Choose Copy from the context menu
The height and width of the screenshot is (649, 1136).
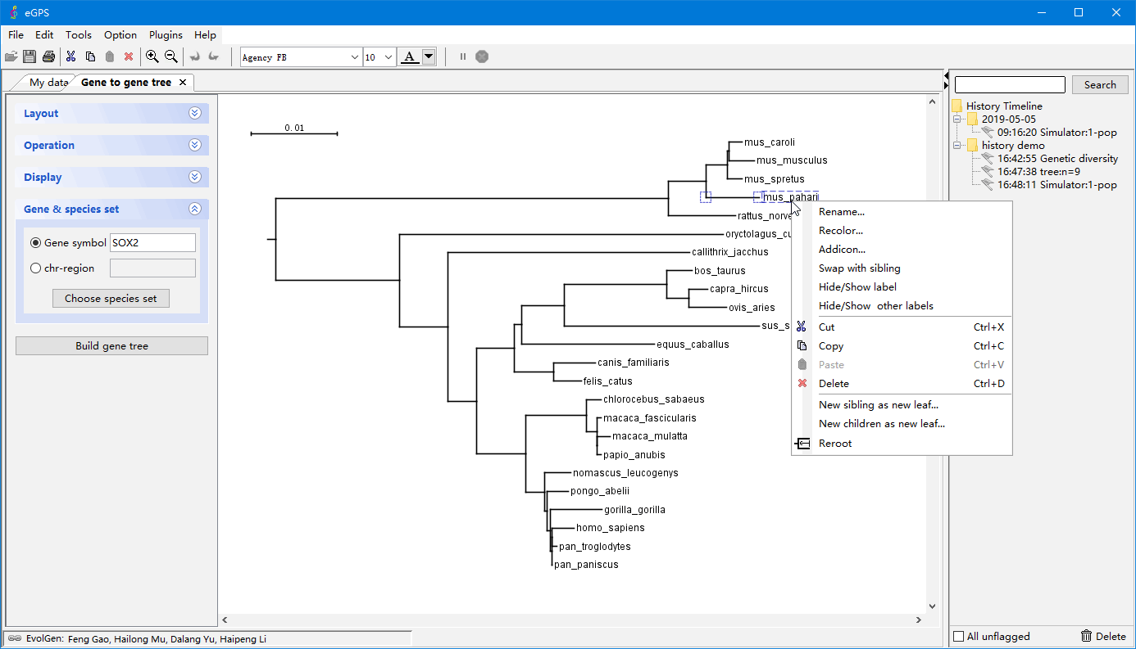[x=902, y=346]
